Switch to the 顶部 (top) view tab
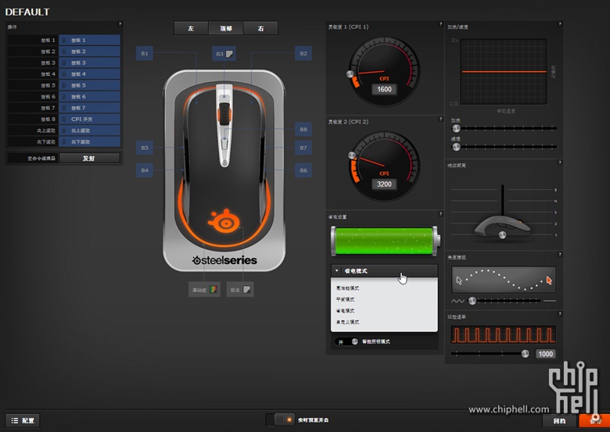The height and width of the screenshot is (432, 610). click(226, 28)
